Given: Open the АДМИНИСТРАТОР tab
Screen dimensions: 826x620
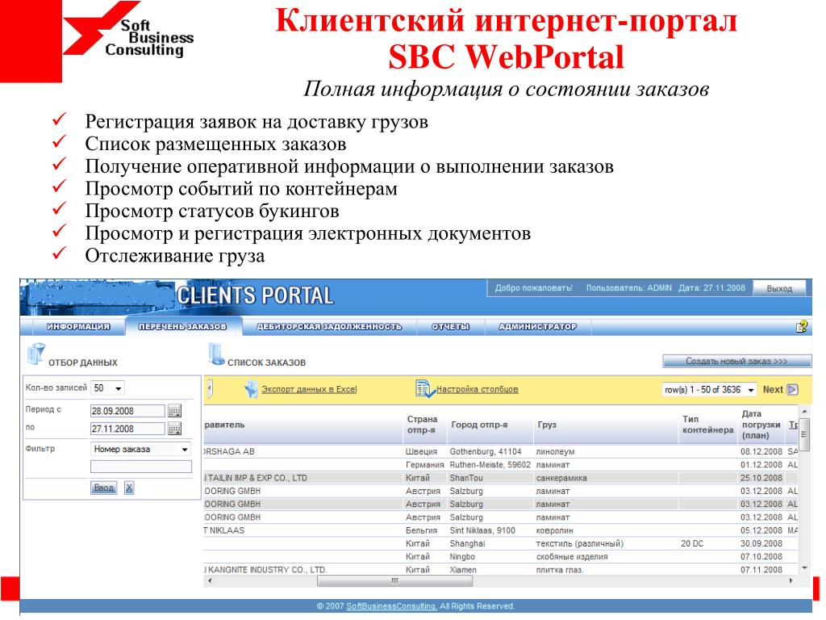Looking at the screenshot, I should coord(537,326).
